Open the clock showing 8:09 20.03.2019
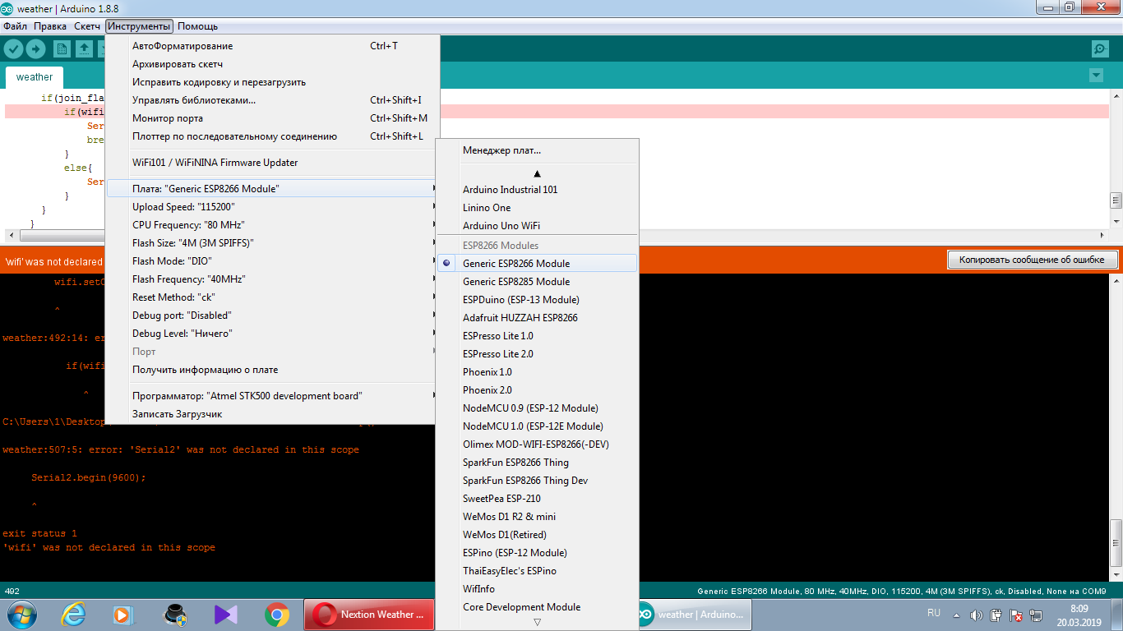1123x631 pixels. (x=1079, y=615)
